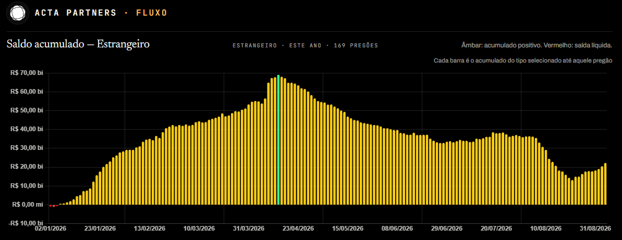
Task: Click the R$ 30,00 bi axis label
Action: pyautogui.click(x=27, y=148)
